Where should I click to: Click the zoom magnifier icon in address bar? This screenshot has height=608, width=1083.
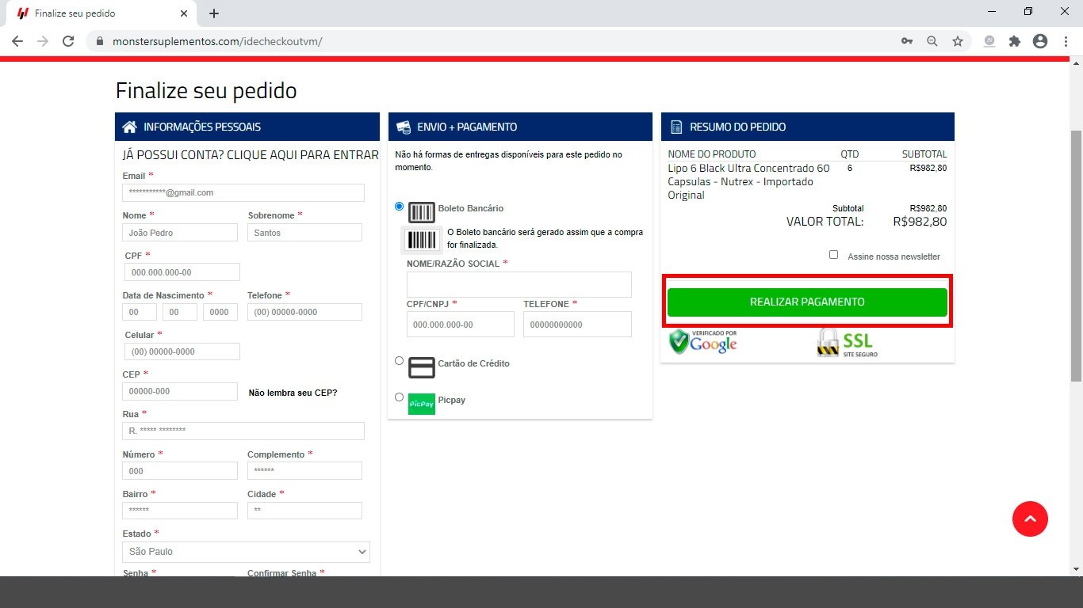tap(932, 41)
